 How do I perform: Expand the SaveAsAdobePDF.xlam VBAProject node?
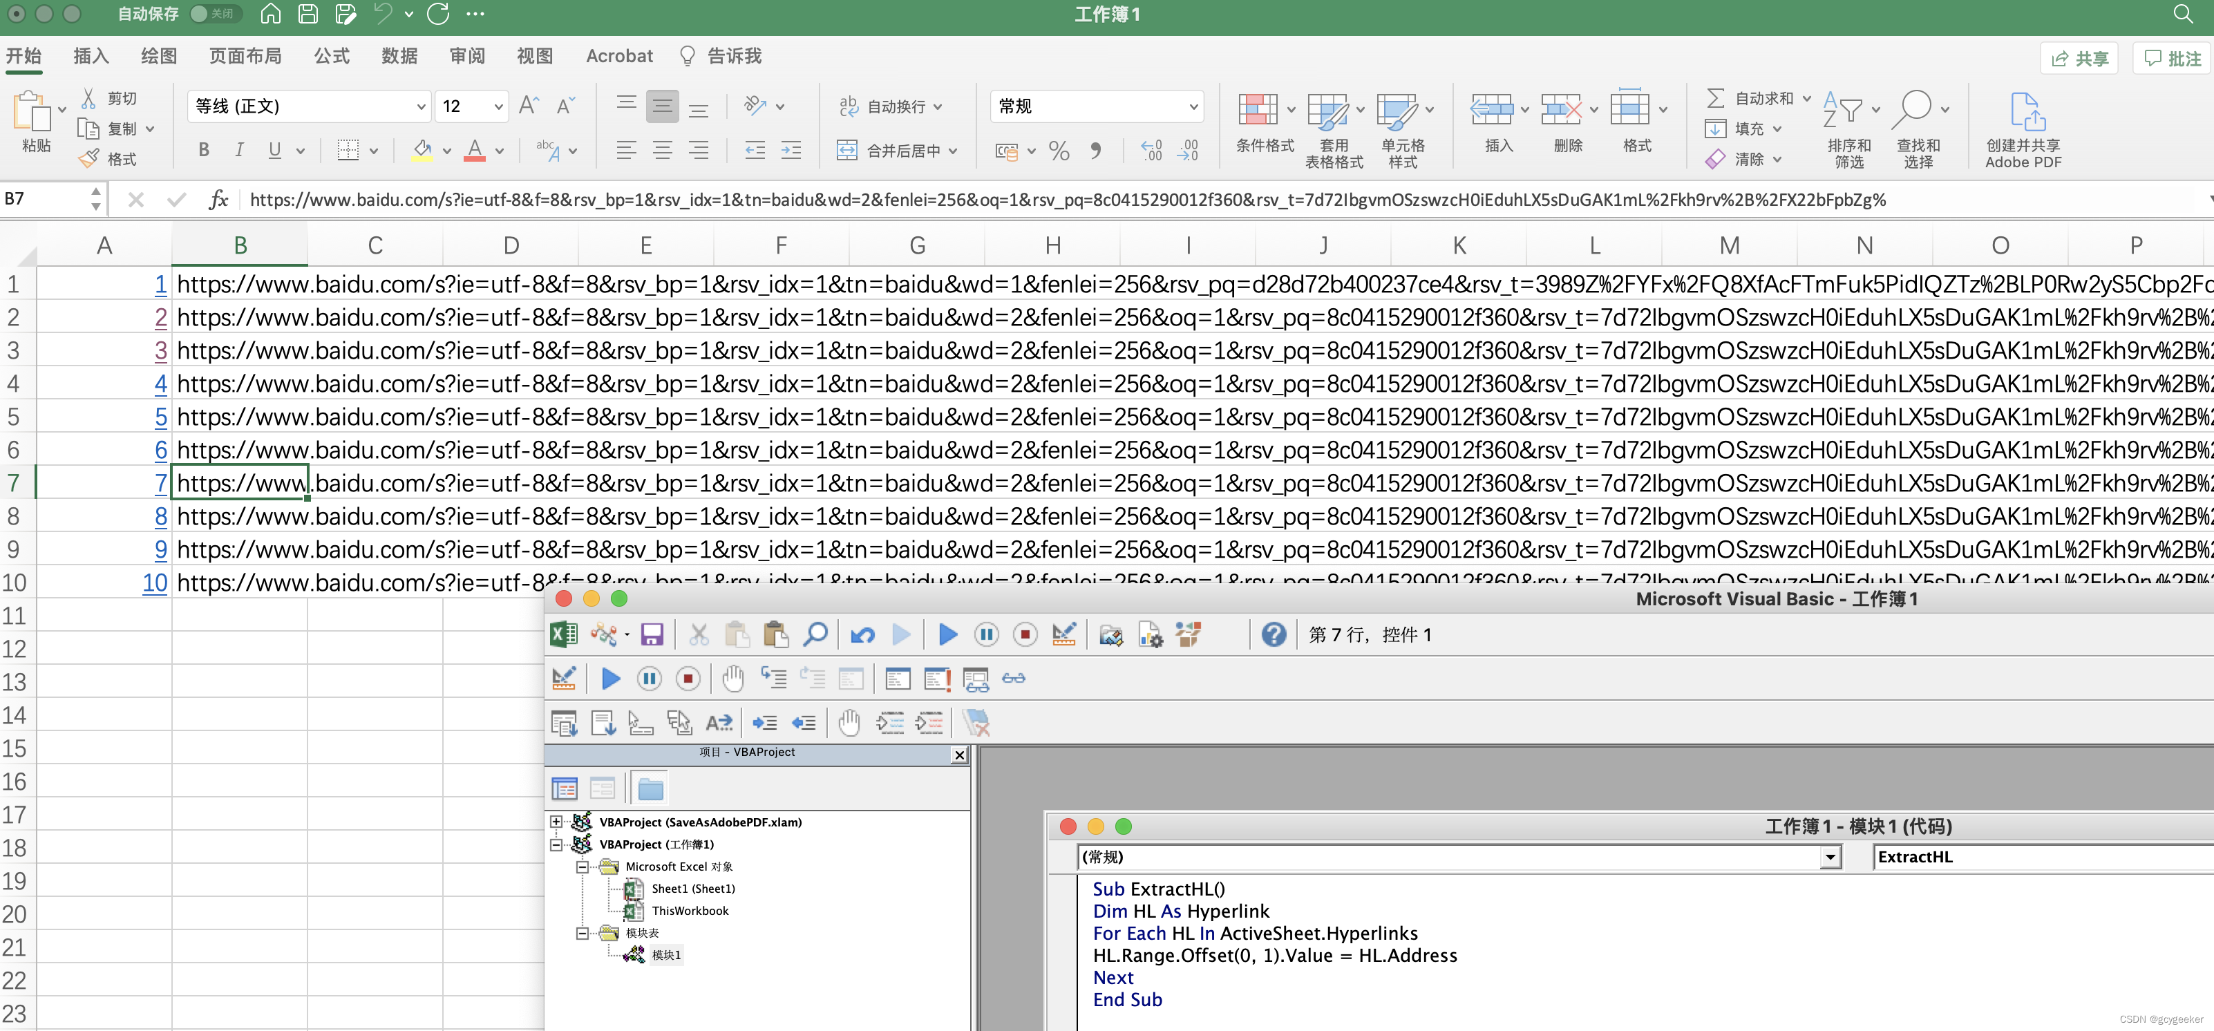tap(556, 822)
